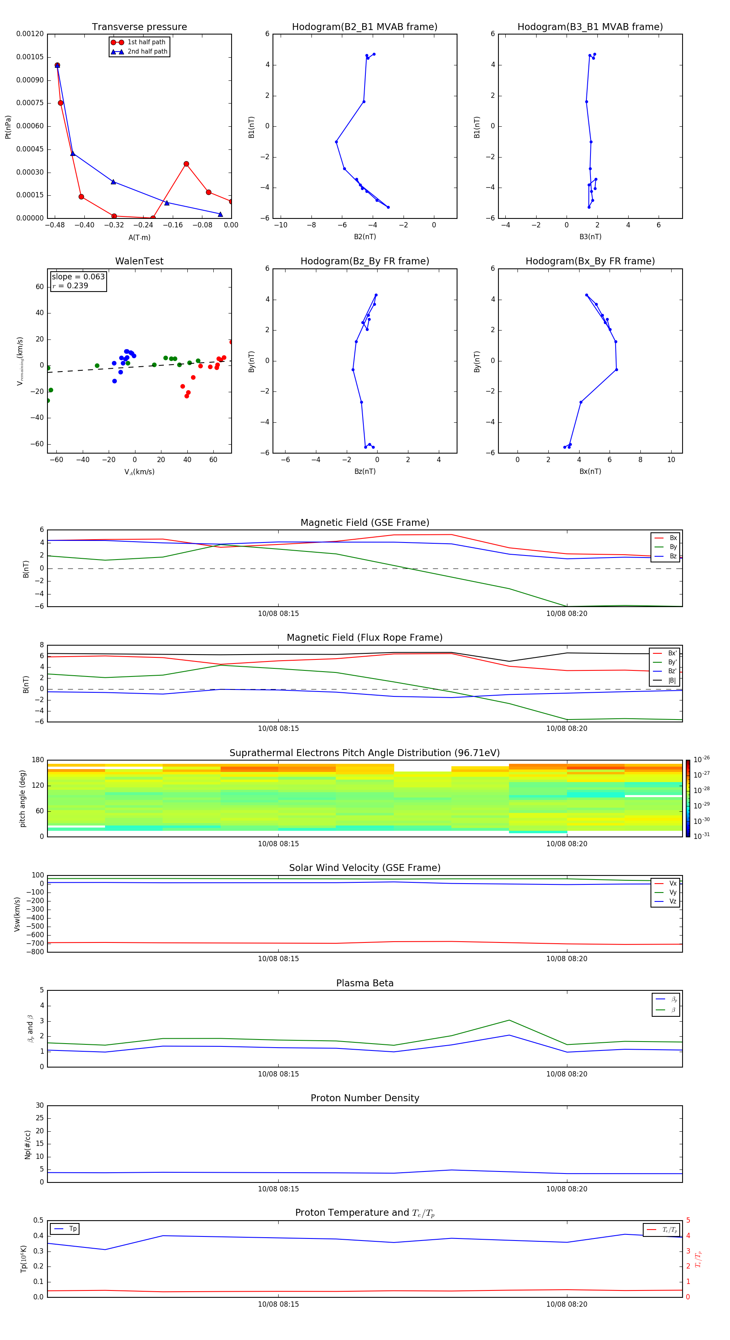
Task: Click the "slope = 0.063" annotation
Action: [78, 277]
